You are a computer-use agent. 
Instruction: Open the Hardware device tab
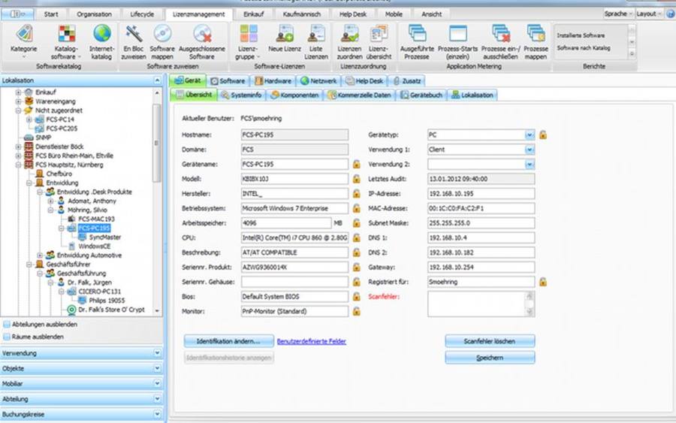click(x=273, y=80)
